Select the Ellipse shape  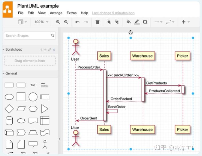click(9, 97)
